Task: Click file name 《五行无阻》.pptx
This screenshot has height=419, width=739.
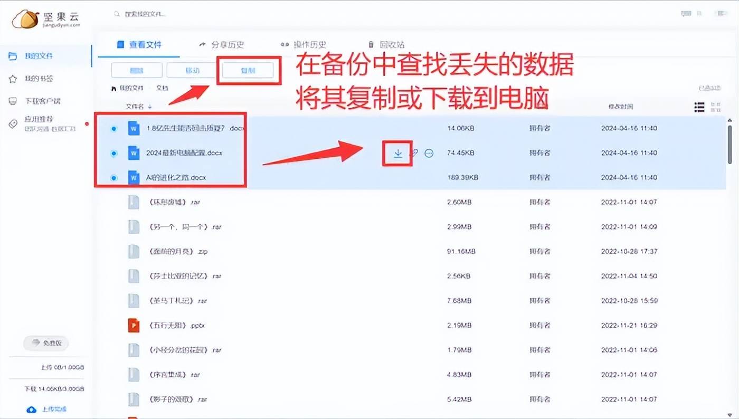Action: pyautogui.click(x=176, y=325)
